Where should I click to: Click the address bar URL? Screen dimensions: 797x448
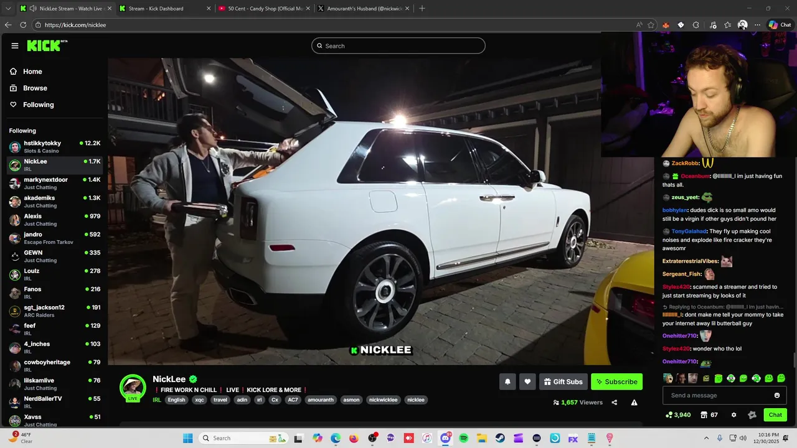[x=75, y=25]
